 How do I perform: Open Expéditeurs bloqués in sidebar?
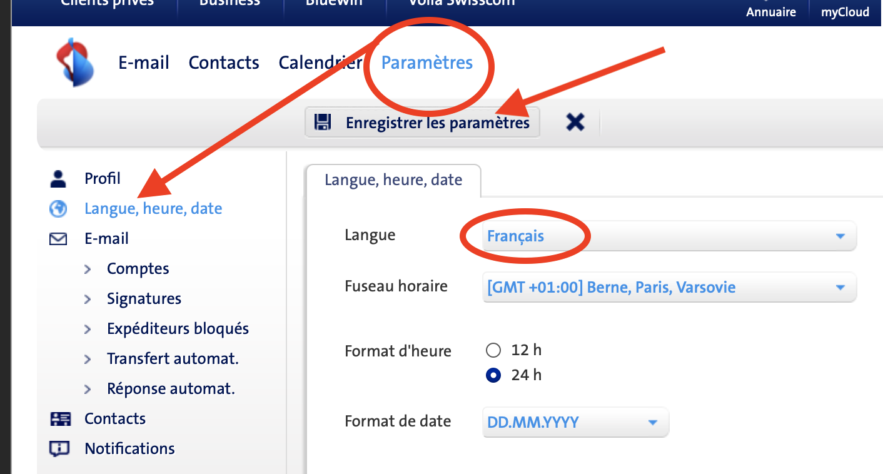pos(178,329)
